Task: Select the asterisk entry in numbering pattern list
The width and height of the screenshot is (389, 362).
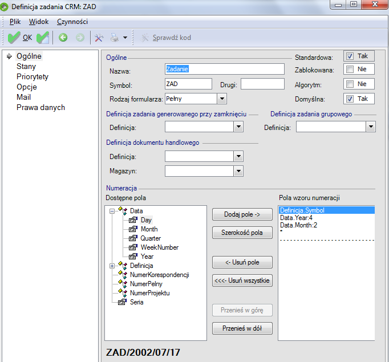Action: click(x=281, y=232)
